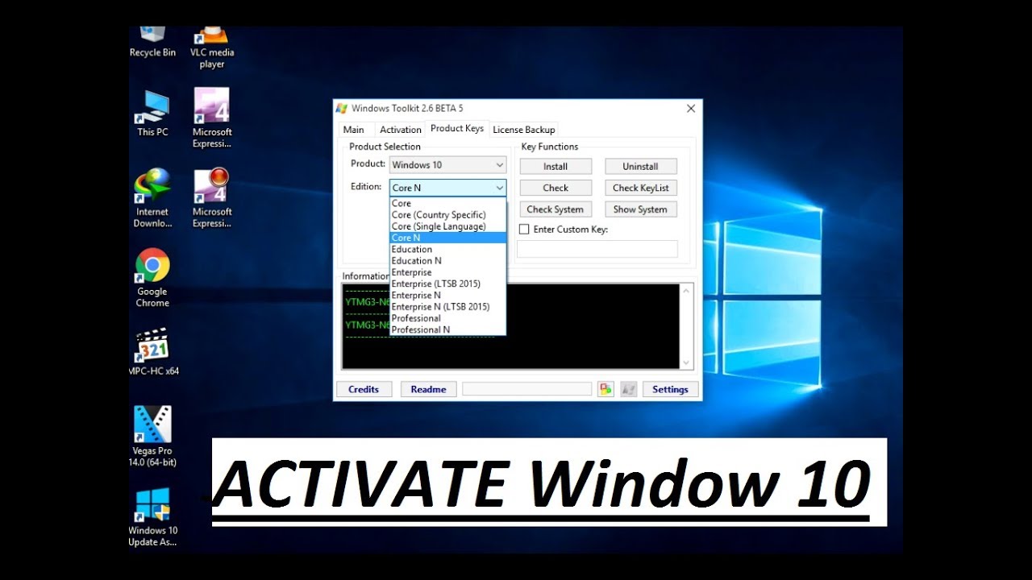Collapse the Edition dropdown arrow
The width and height of the screenshot is (1032, 580).
pos(499,188)
